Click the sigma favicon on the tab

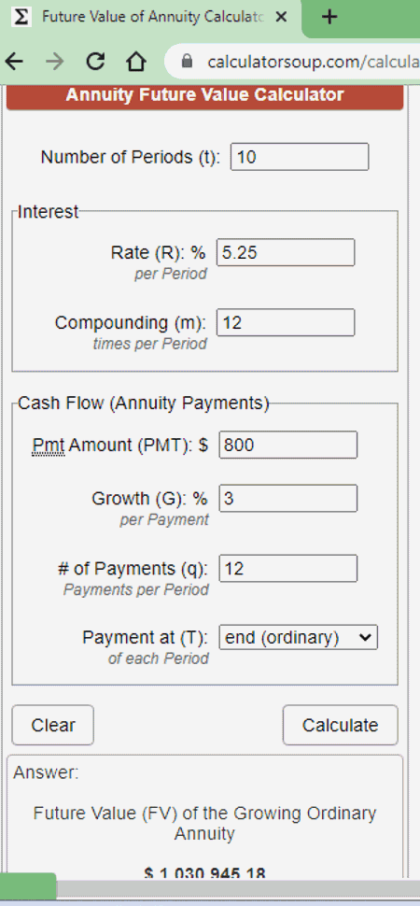point(21,17)
